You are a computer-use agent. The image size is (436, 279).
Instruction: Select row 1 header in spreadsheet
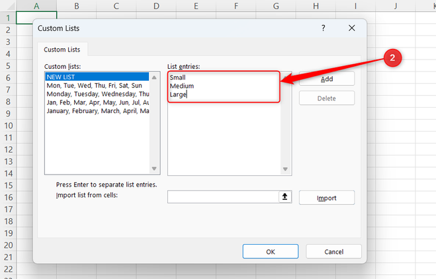(8, 18)
